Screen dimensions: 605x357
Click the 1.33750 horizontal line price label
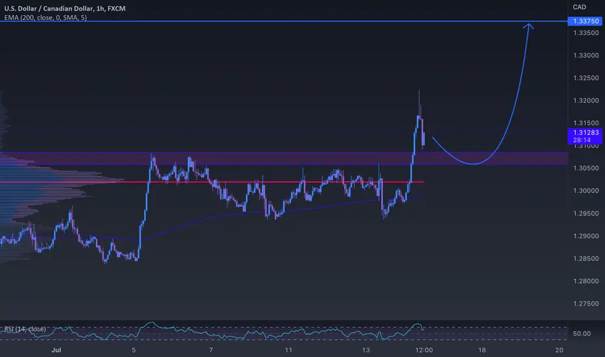586,21
